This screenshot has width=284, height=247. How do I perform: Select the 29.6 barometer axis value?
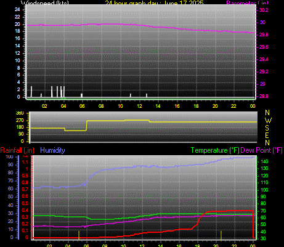tap(264, 47)
